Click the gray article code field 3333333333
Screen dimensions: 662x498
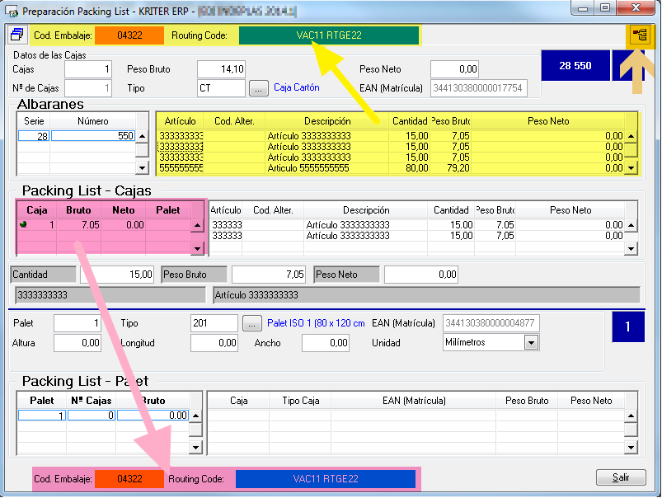[x=110, y=295]
